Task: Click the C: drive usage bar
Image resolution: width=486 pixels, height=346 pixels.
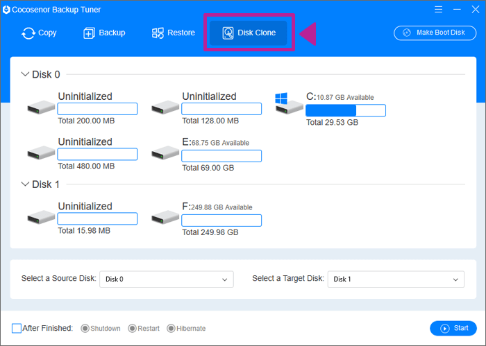Action: coord(346,110)
